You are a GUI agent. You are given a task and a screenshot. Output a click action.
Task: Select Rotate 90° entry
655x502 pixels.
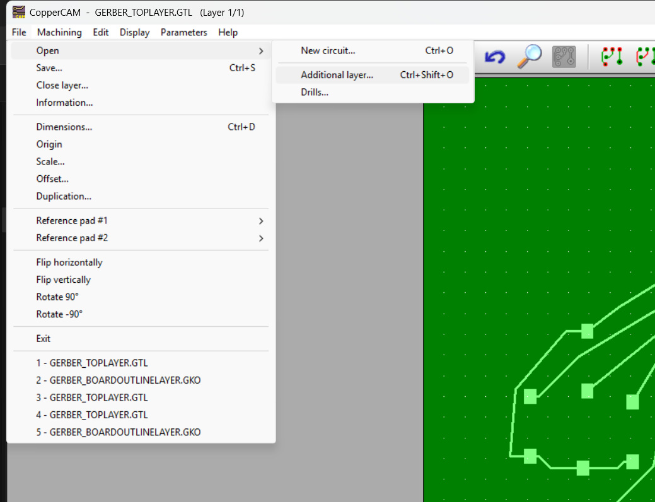click(x=141, y=297)
